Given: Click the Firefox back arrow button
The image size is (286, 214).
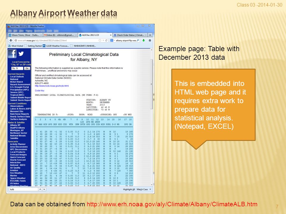Looking at the screenshot, I should (11, 40).
